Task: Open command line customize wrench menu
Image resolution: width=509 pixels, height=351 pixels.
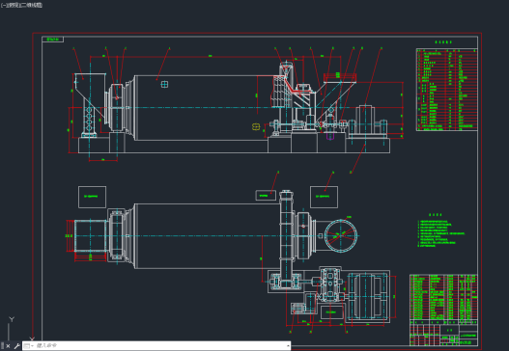Action: point(16,346)
